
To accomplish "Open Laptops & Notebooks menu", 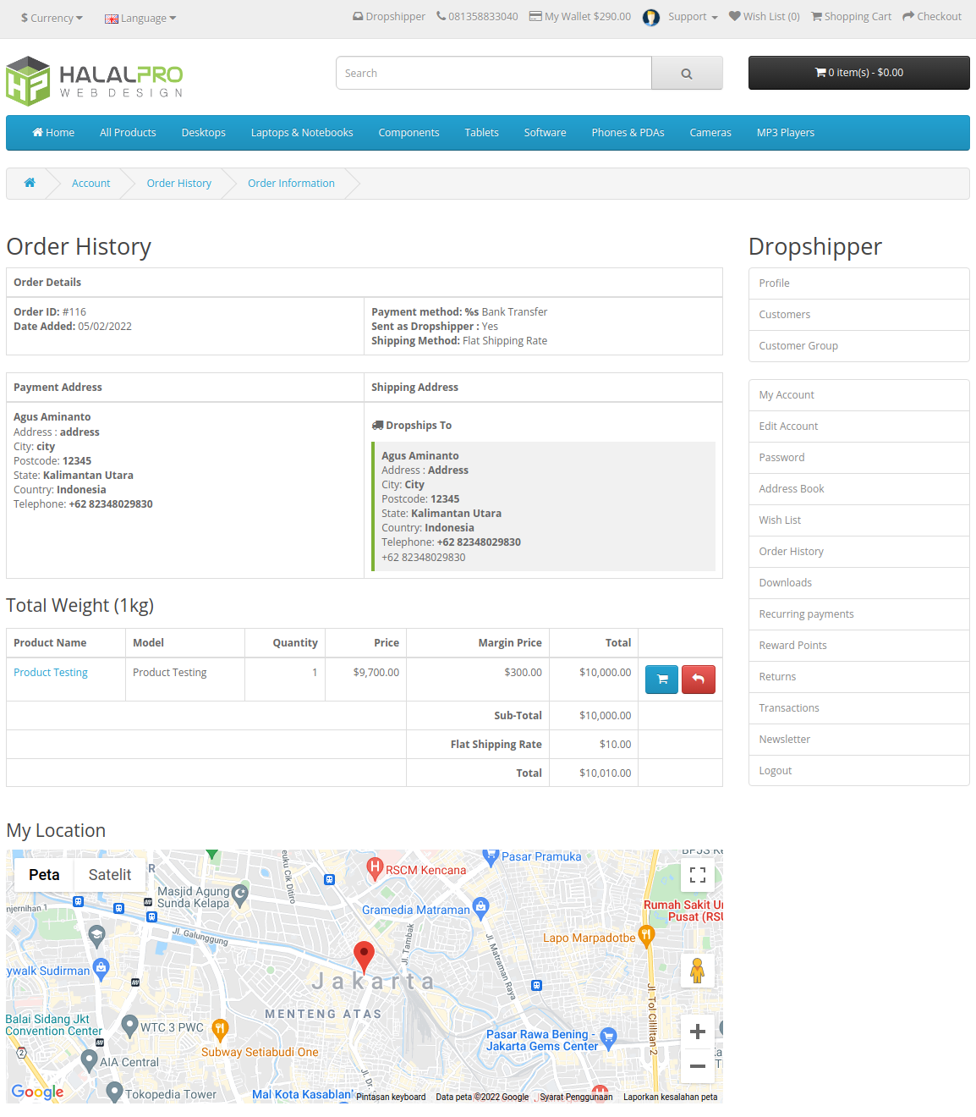I will pyautogui.click(x=302, y=133).
